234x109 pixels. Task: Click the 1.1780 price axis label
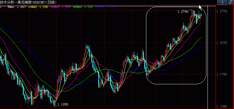[x=222, y=74]
